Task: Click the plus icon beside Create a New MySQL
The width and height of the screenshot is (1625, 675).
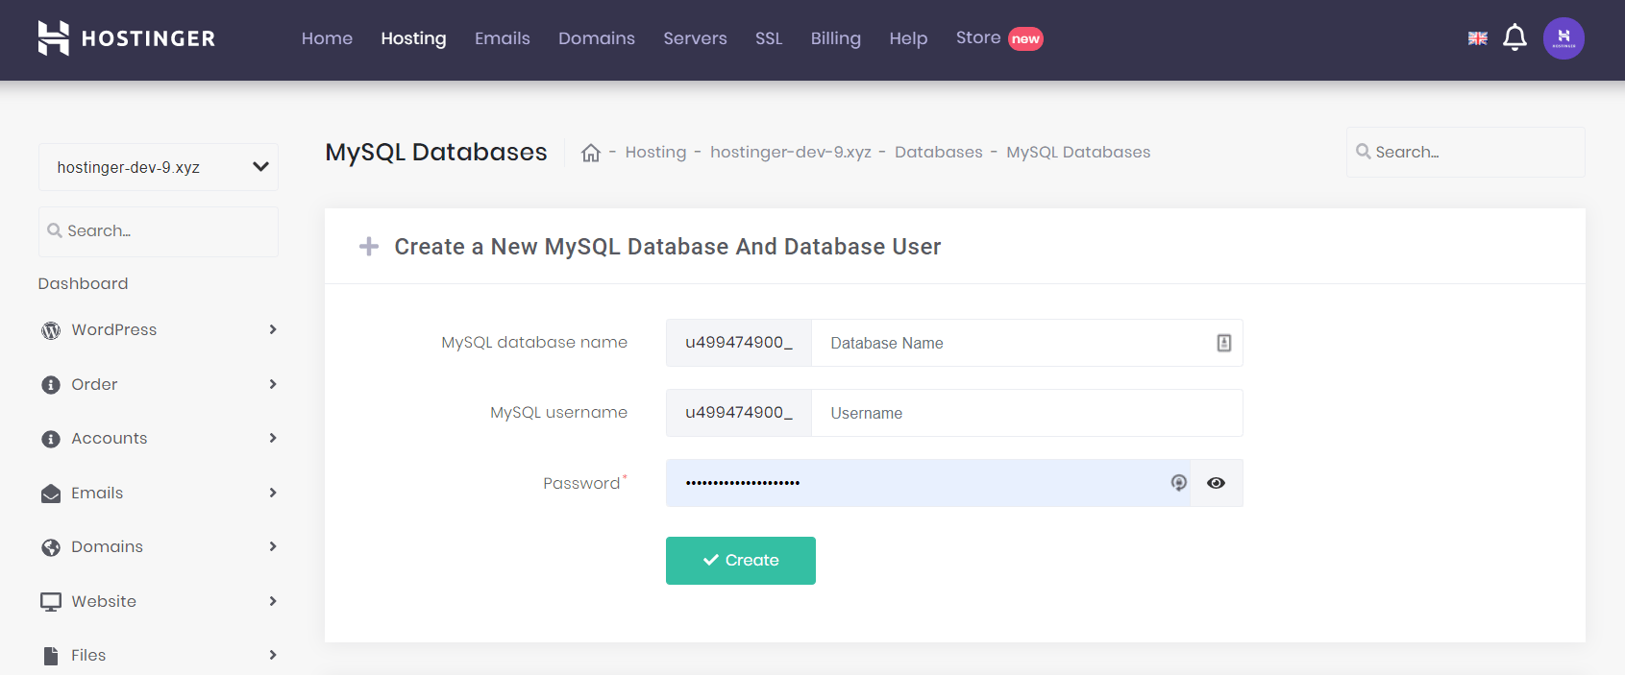Action: coord(369,247)
